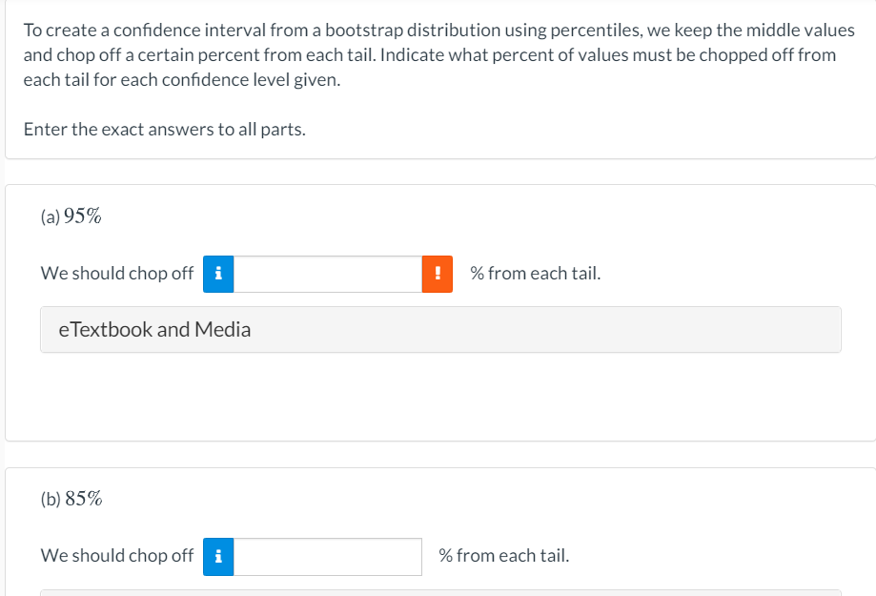The image size is (876, 596).
Task: Click the i icon next to part (b) input
Action: [x=217, y=556]
